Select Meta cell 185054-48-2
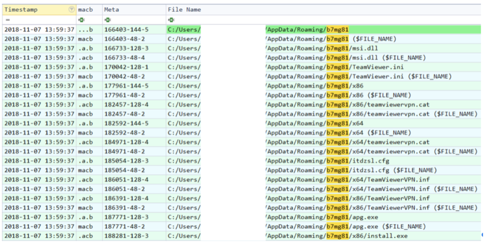This screenshot has height=246, width=486. (x=134, y=170)
